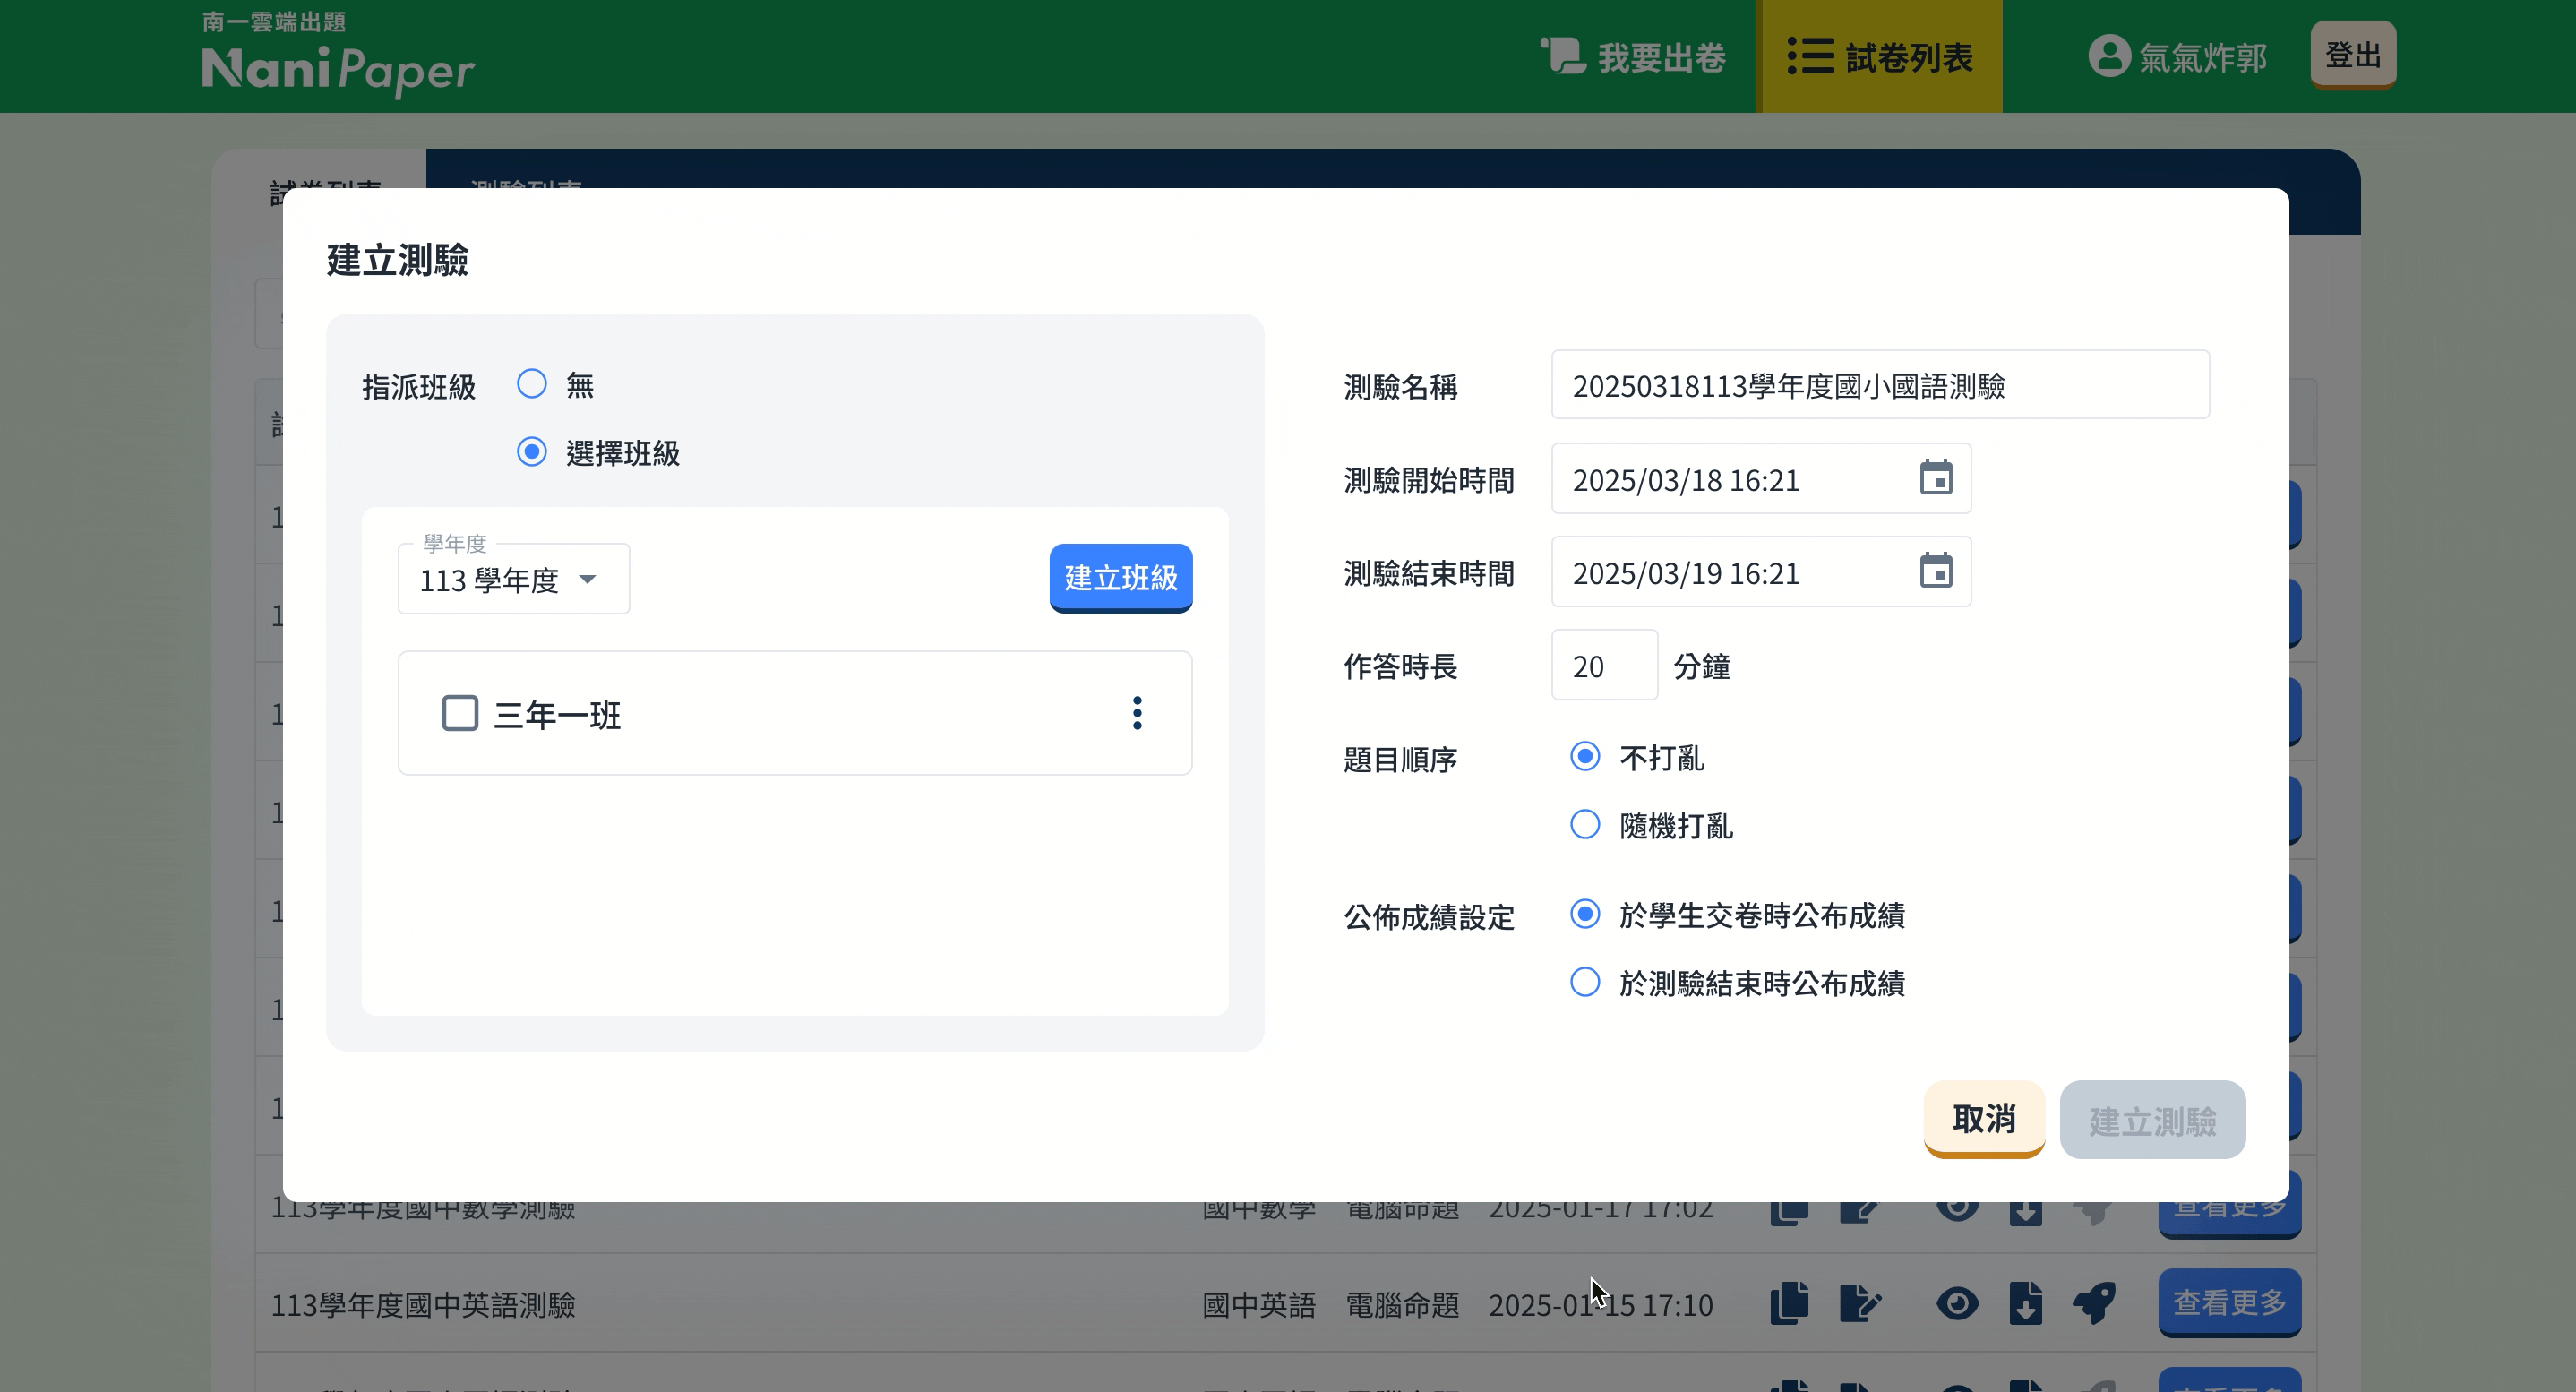Open 我要出卷 in top navigation
2576x1392 pixels.
[x=1634, y=56]
